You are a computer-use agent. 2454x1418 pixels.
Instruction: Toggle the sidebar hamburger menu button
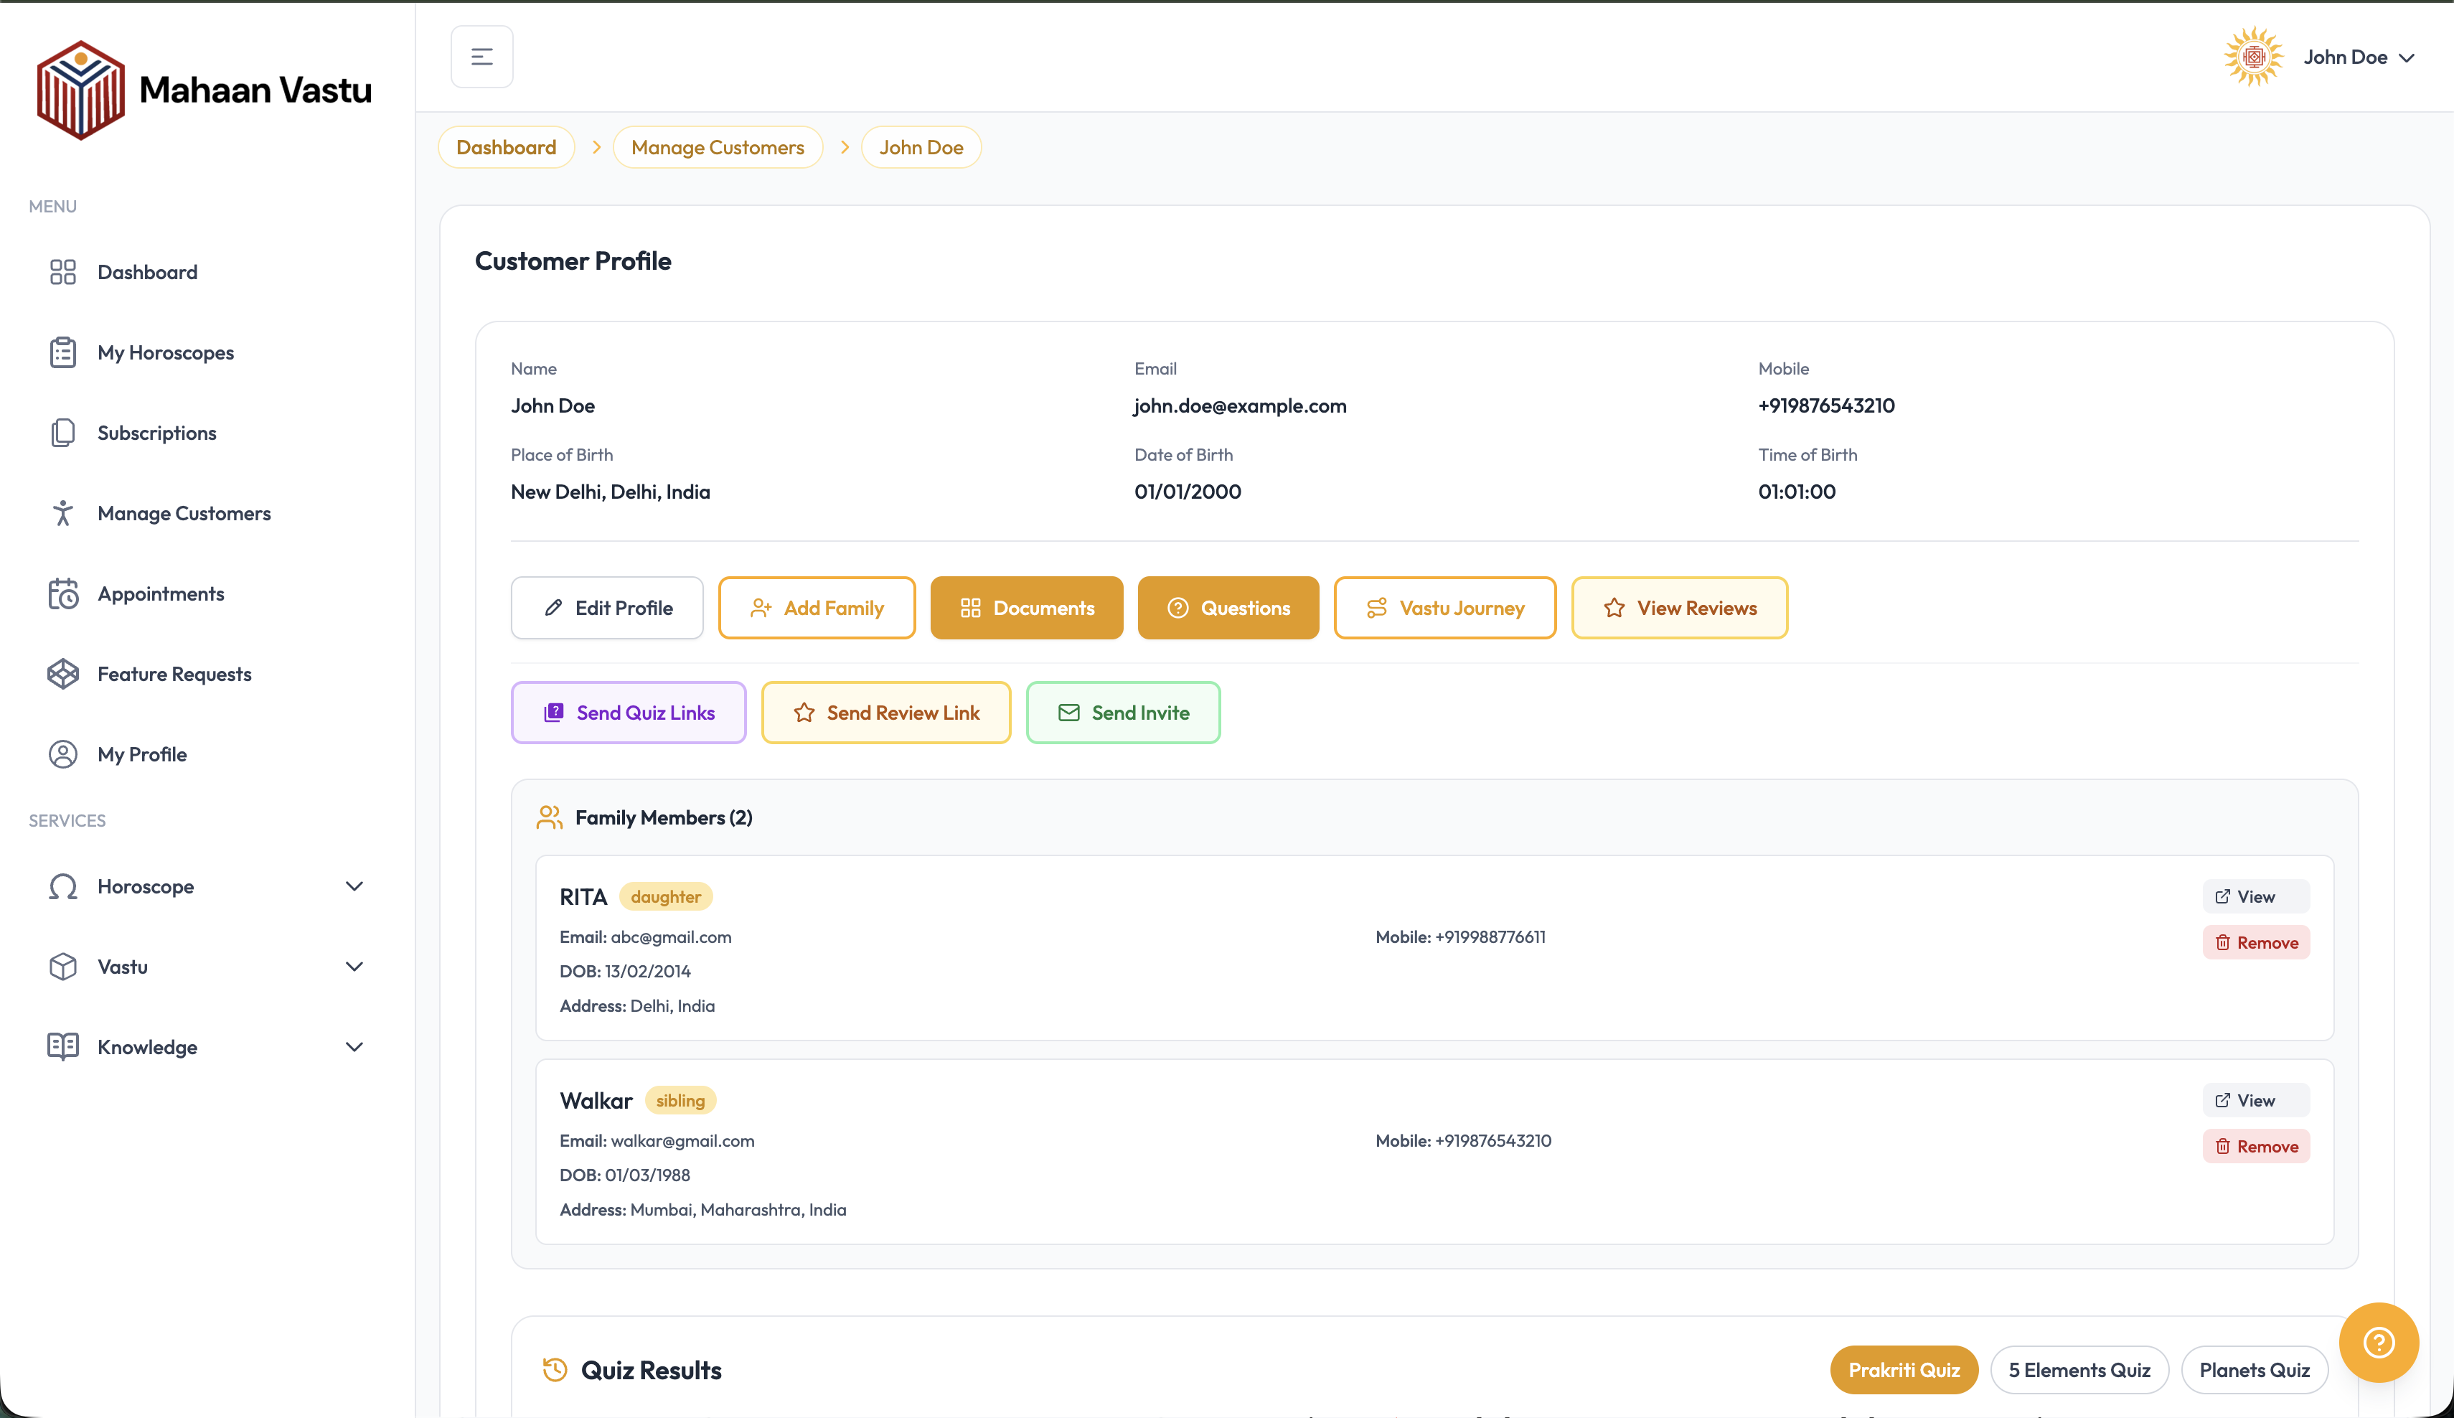[482, 57]
